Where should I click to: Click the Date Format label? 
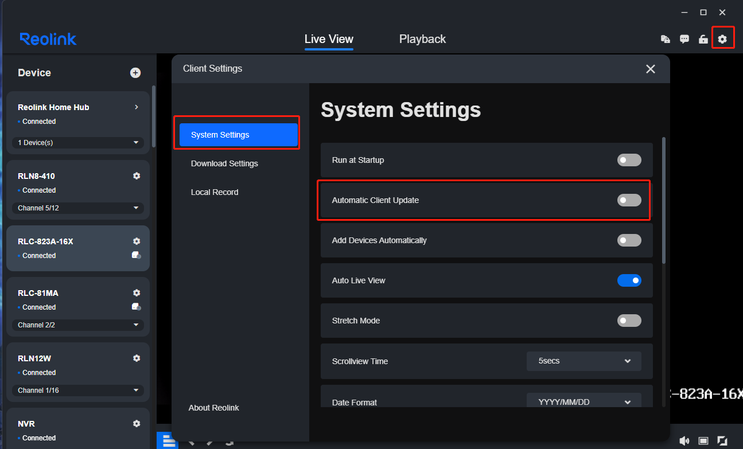pos(355,403)
